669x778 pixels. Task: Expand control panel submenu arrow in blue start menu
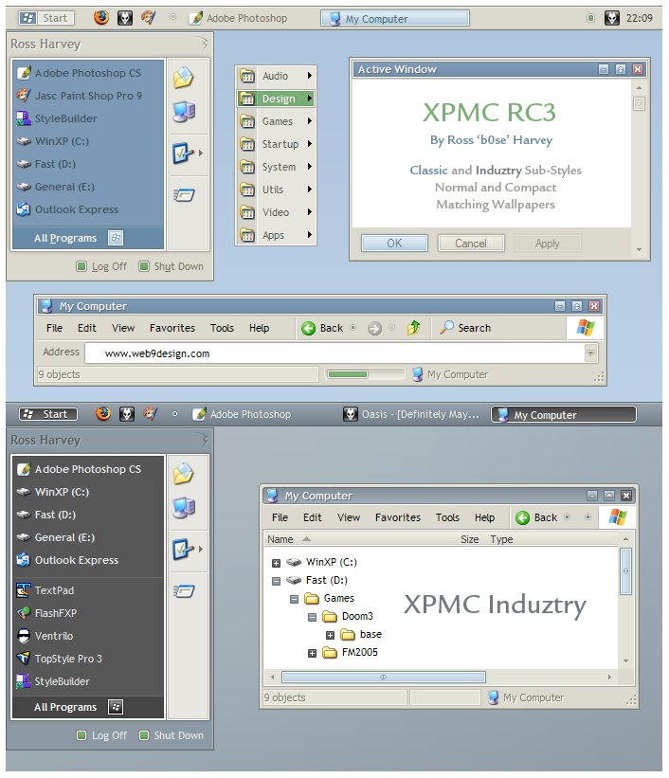[x=201, y=154]
